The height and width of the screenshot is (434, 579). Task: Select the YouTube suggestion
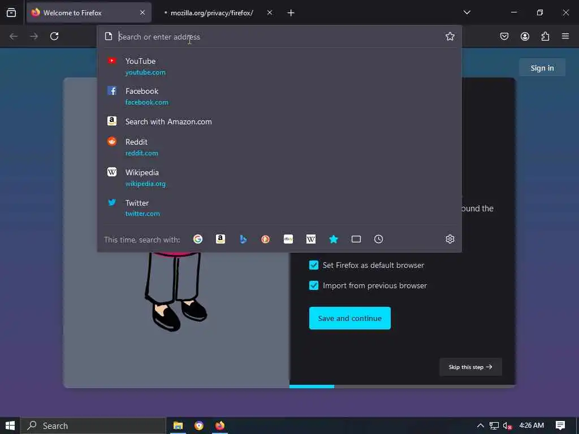[280, 67]
